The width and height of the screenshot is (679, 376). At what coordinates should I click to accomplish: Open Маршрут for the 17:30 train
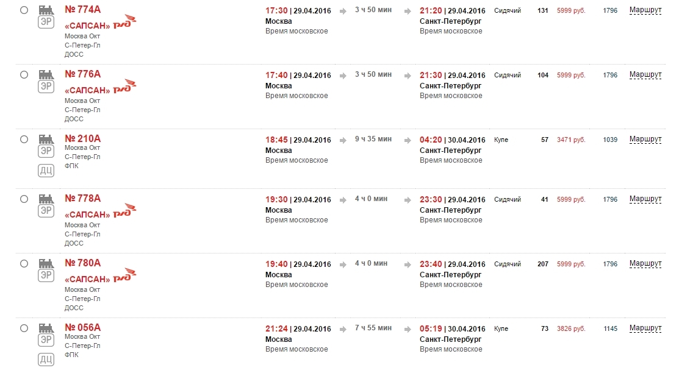point(645,10)
